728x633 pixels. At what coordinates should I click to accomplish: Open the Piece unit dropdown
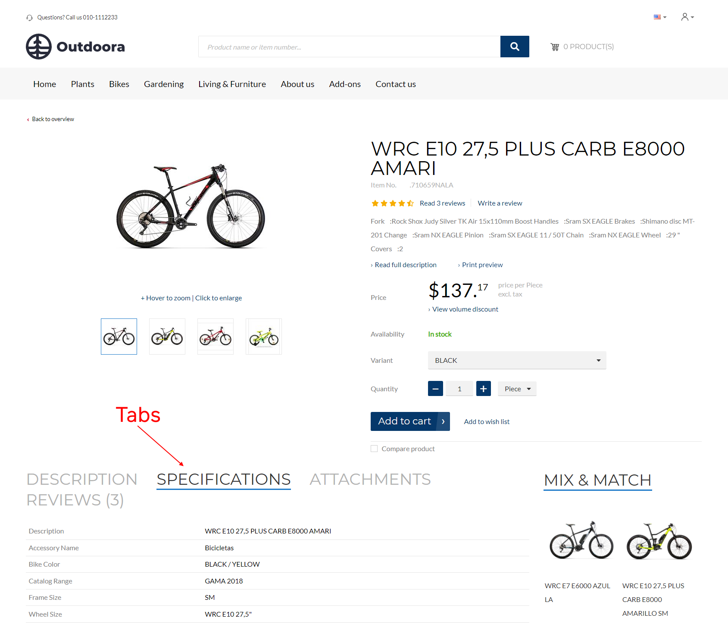coord(517,389)
